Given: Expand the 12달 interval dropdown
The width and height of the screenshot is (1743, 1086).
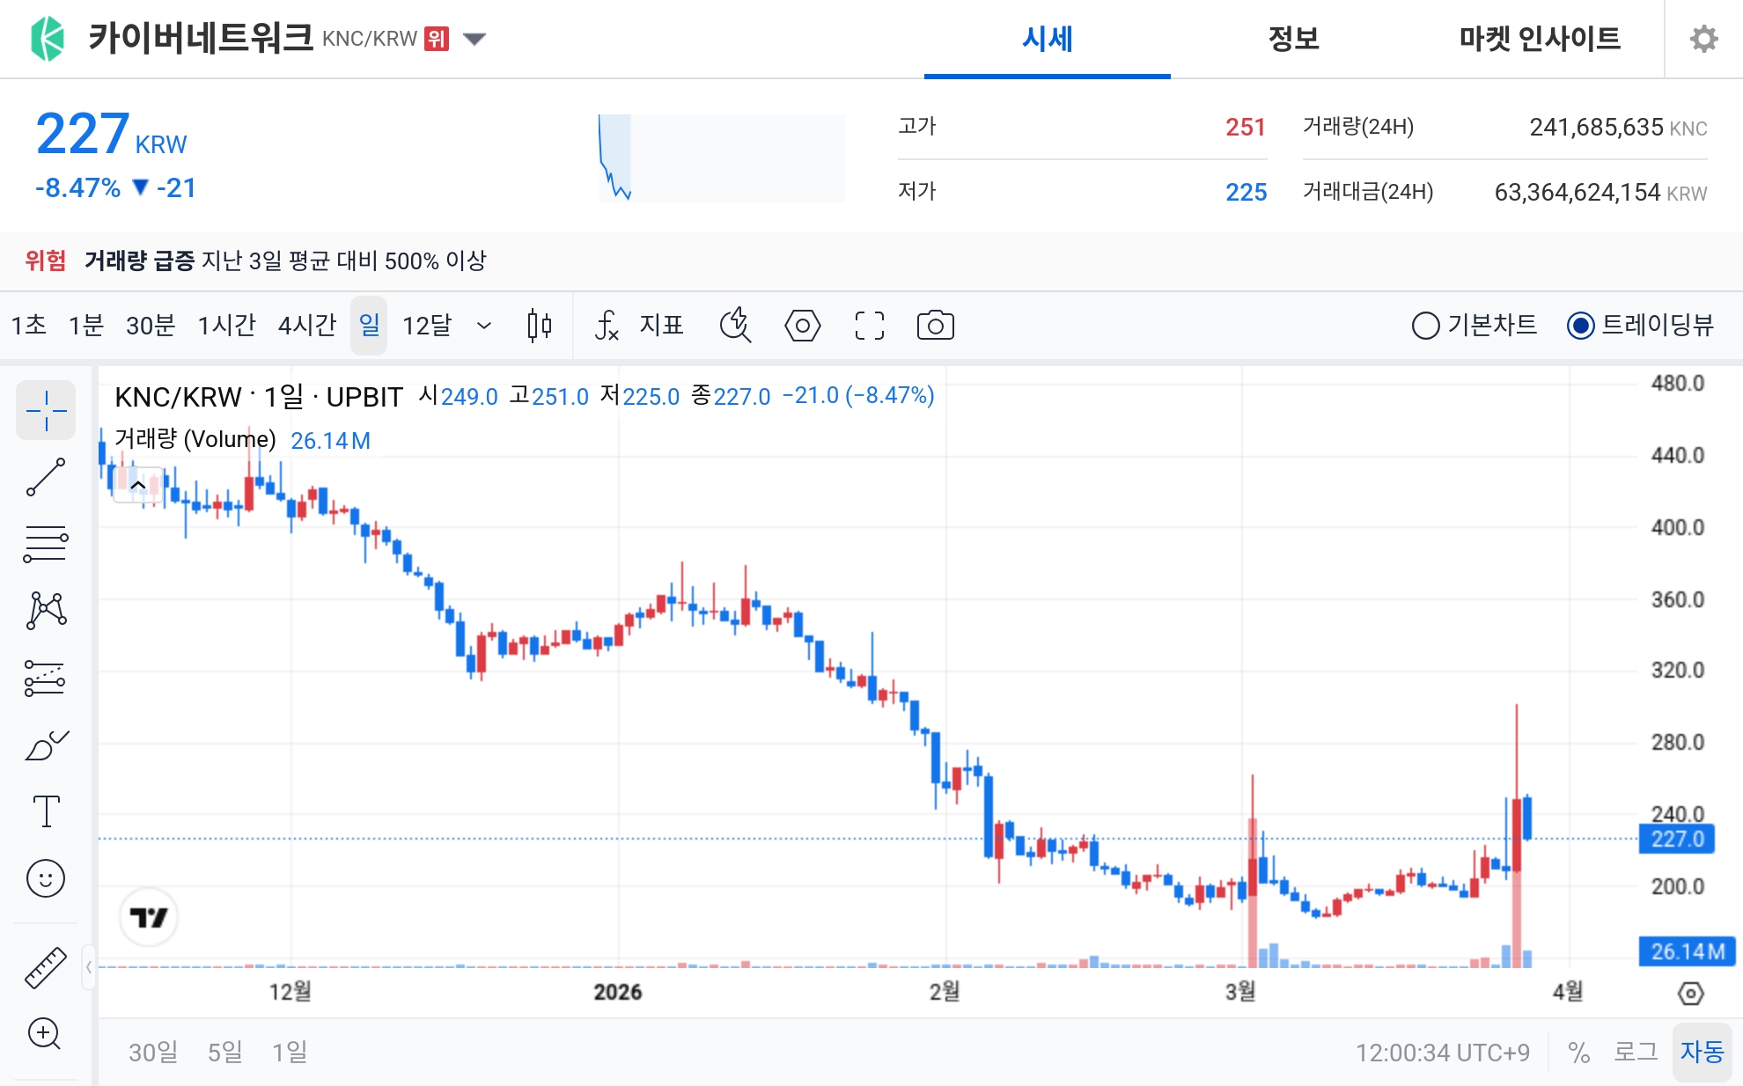Looking at the screenshot, I should coord(484,326).
